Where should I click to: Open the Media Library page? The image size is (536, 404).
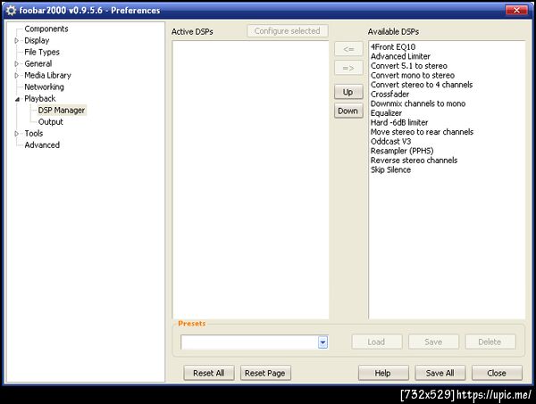47,76
